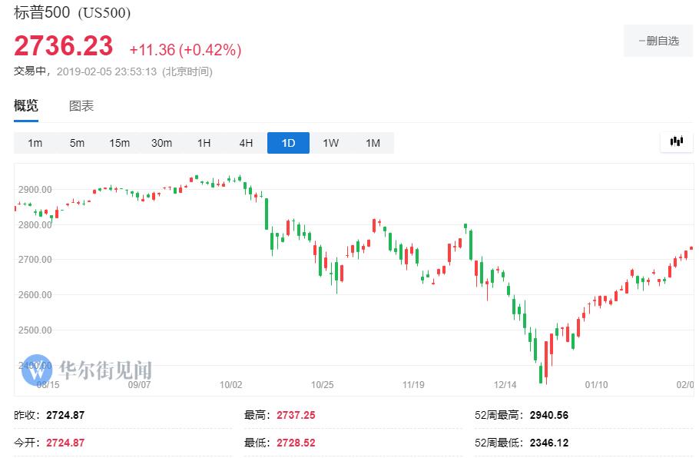Click the 最高 value 2737.25
The width and height of the screenshot is (699, 458).
[296, 415]
